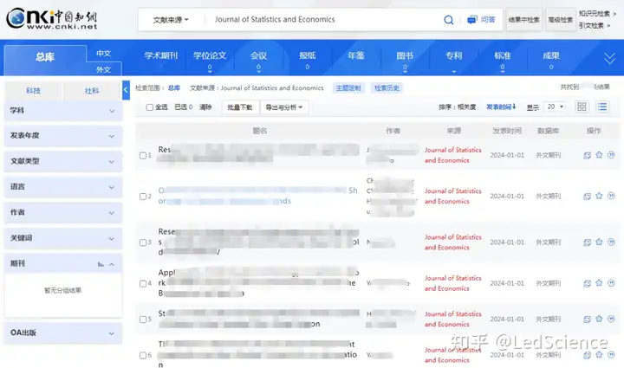This screenshot has height=368, width=624.
Task: Switch to grid thumbnail view icon
Action: pyautogui.click(x=582, y=107)
